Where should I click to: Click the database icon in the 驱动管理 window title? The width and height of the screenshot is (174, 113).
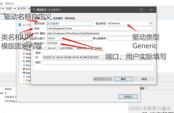20,25
